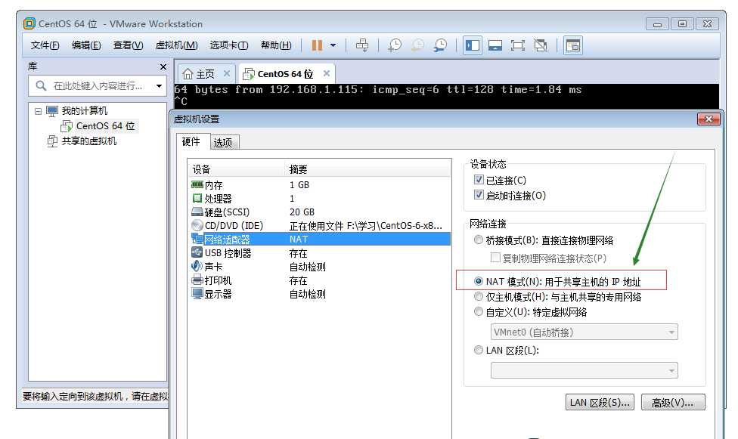Viewport: 738px width, 439px height.
Task: Click the 高级(V)... button
Action: click(x=673, y=403)
